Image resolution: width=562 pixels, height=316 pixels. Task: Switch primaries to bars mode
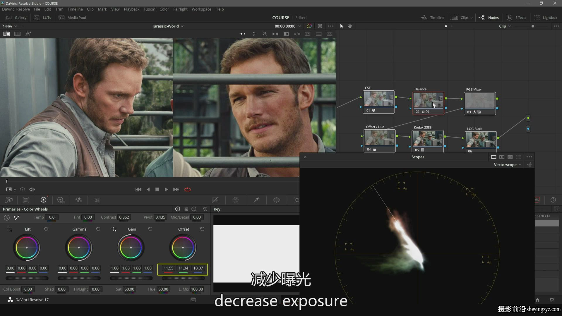click(x=186, y=209)
